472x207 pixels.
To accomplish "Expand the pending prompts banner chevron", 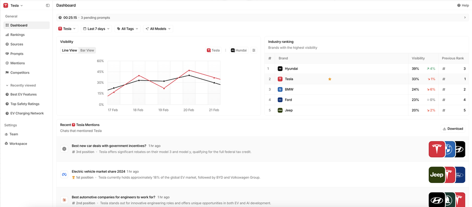I will (x=465, y=18).
